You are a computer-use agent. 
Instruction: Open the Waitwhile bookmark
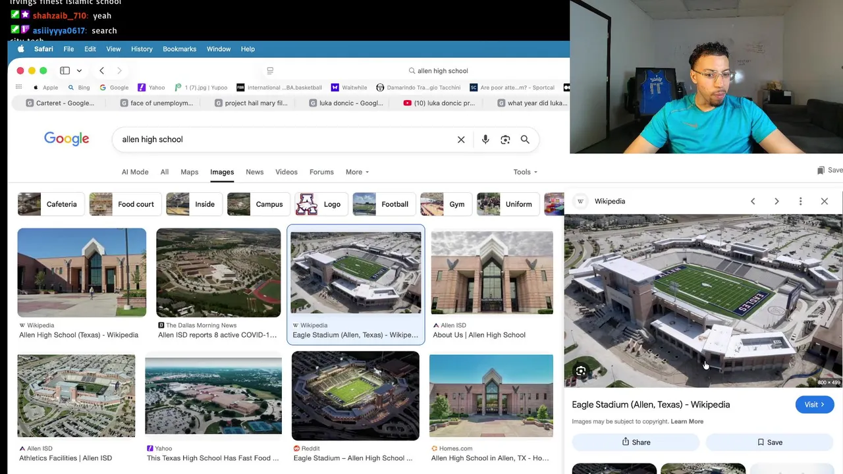(349, 88)
